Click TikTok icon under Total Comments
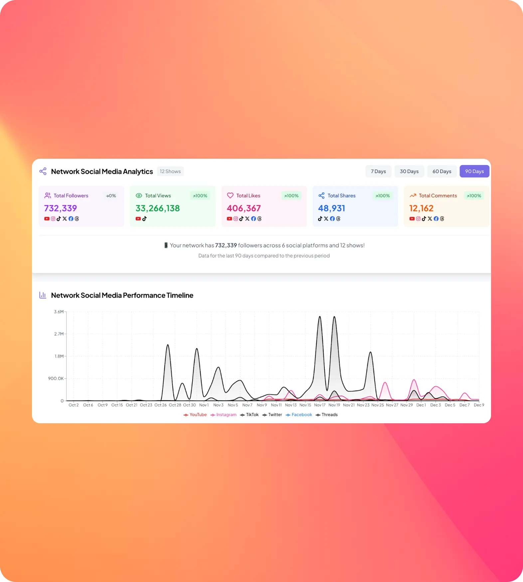The width and height of the screenshot is (523, 582). (424, 219)
